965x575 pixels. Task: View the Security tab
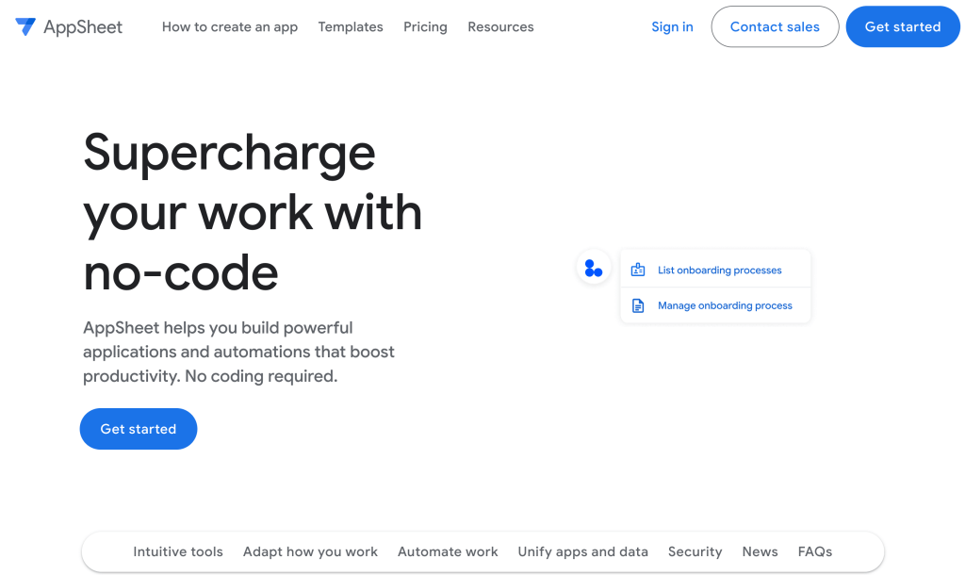click(x=695, y=551)
